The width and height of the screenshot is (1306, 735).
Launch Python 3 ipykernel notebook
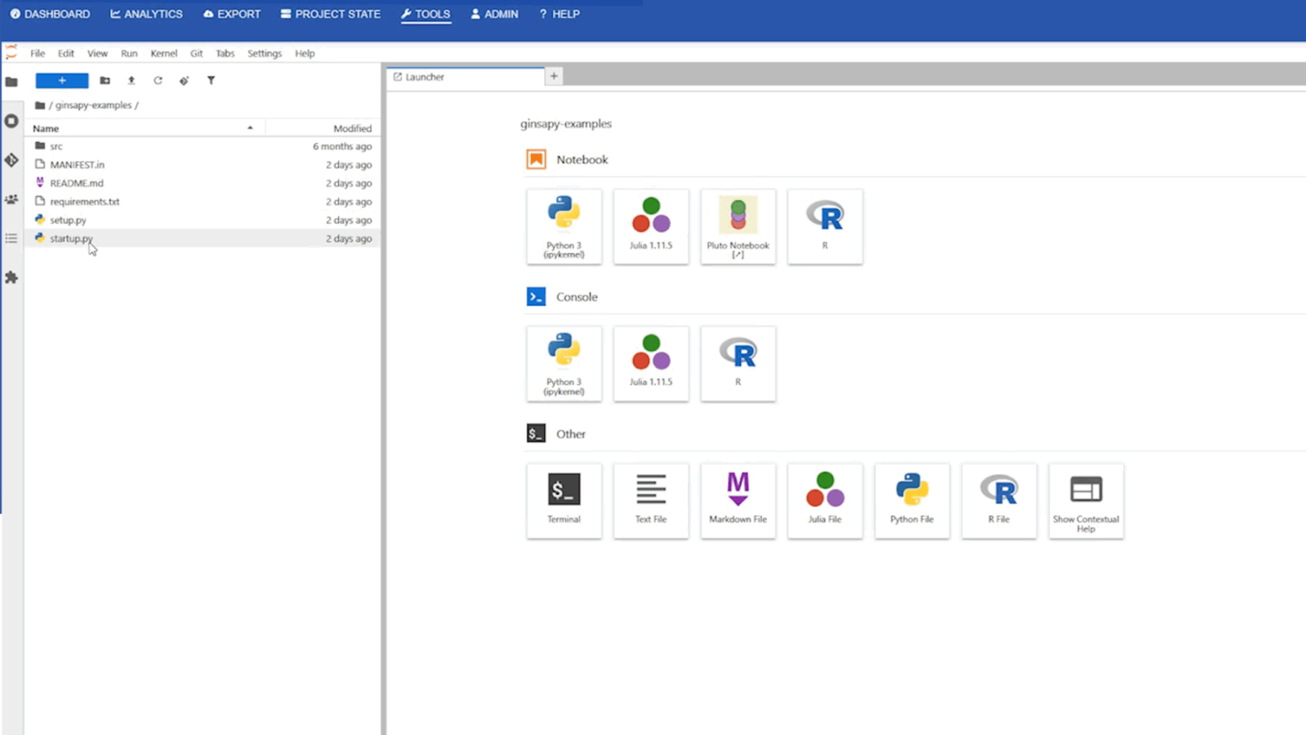(564, 227)
